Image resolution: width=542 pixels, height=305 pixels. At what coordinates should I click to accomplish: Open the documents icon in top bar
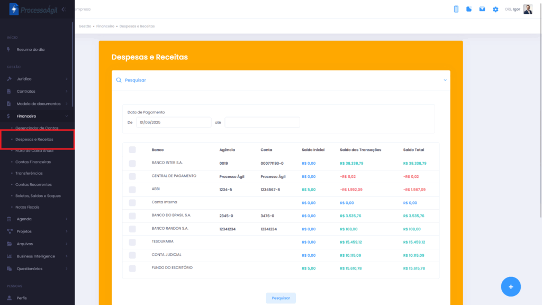469,10
